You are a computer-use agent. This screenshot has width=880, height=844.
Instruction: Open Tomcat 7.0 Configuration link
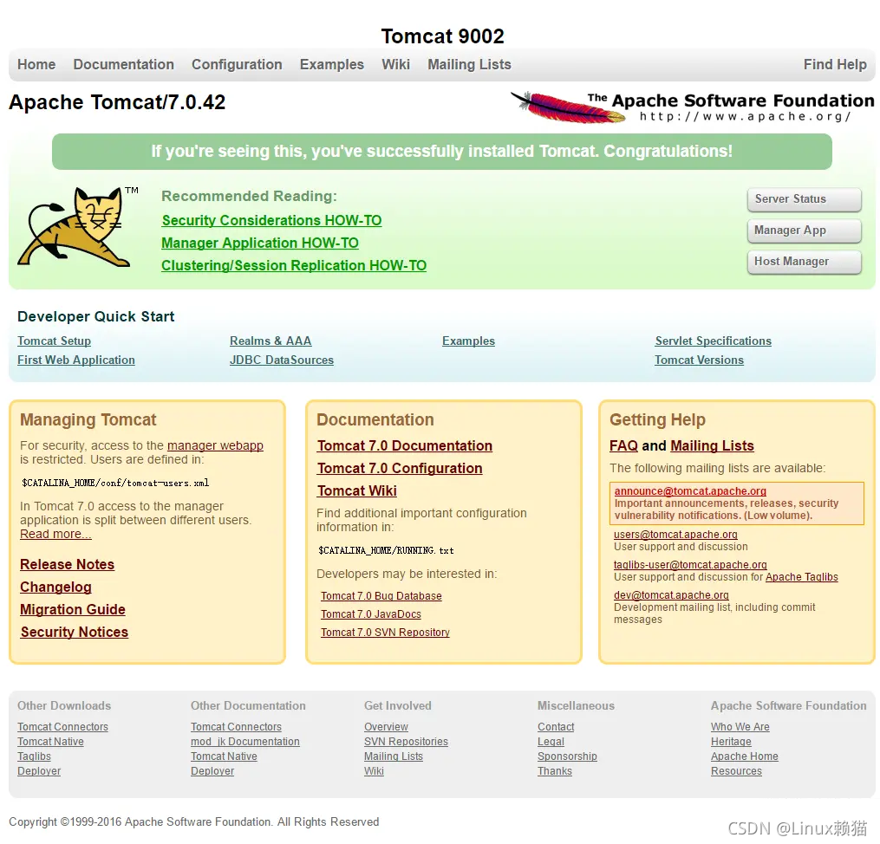(x=400, y=468)
